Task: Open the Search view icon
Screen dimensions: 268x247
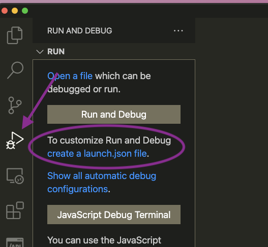Action: (15, 70)
